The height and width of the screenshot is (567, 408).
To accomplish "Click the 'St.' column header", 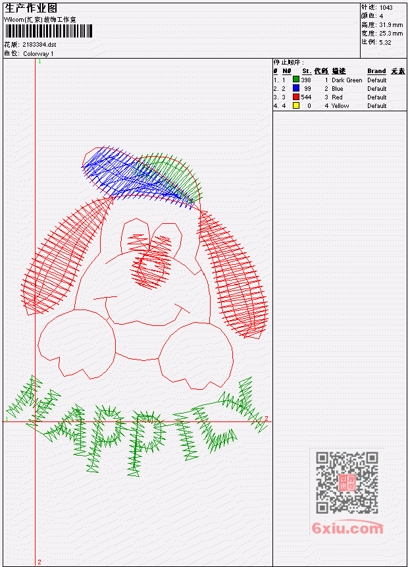I will point(307,71).
